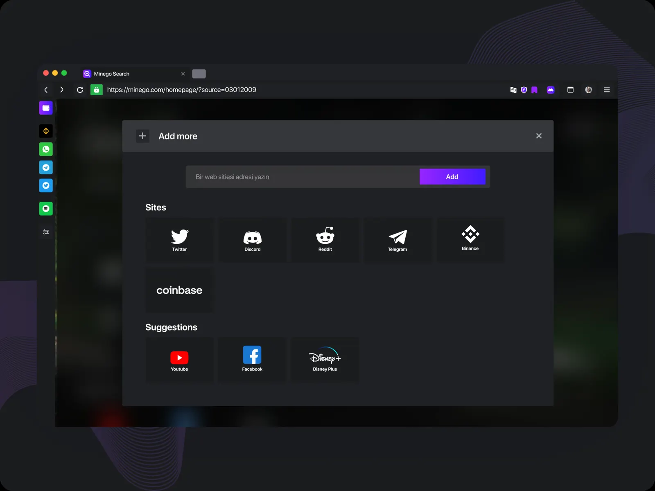Go back to the previous page
The image size is (655, 491).
coord(46,90)
